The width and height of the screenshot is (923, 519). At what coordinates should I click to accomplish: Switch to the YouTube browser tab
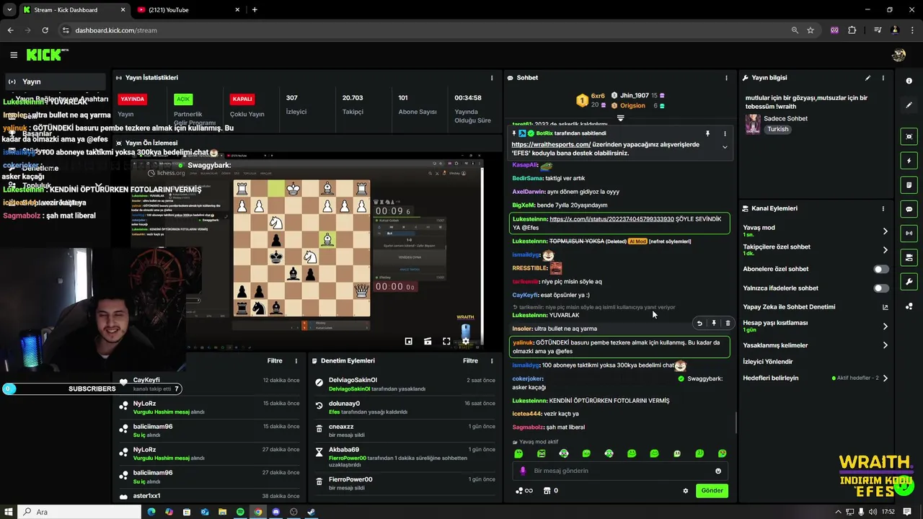190,10
